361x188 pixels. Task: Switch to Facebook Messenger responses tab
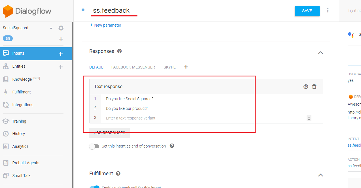coord(133,67)
